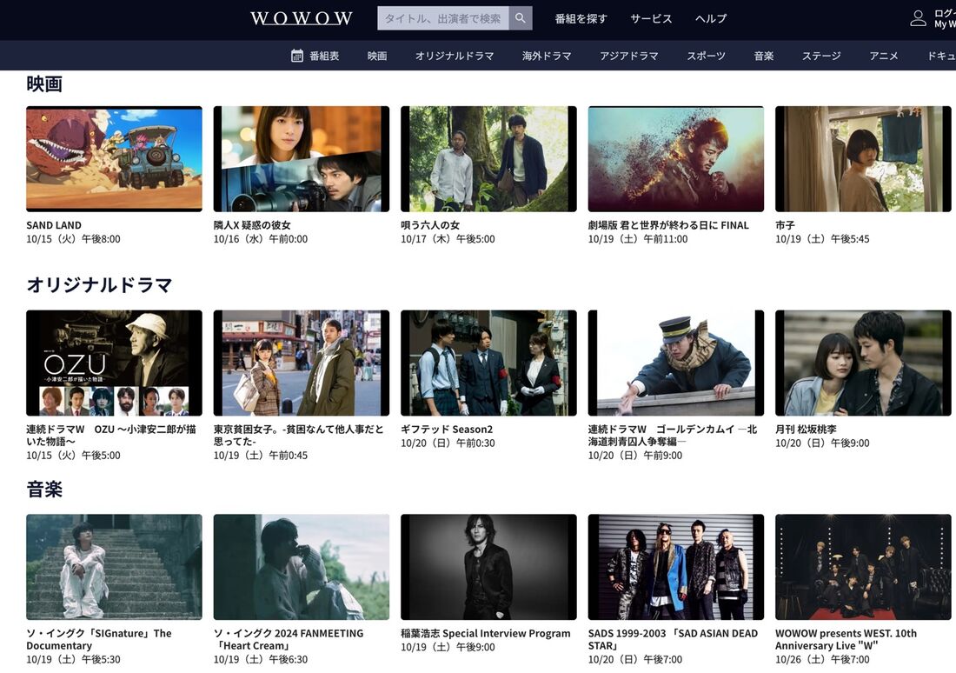Open the SAND LAND thumbnail
The width and height of the screenshot is (956, 673).
point(114,158)
